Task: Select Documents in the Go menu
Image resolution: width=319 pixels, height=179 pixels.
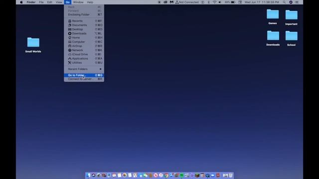Action: coord(84,25)
